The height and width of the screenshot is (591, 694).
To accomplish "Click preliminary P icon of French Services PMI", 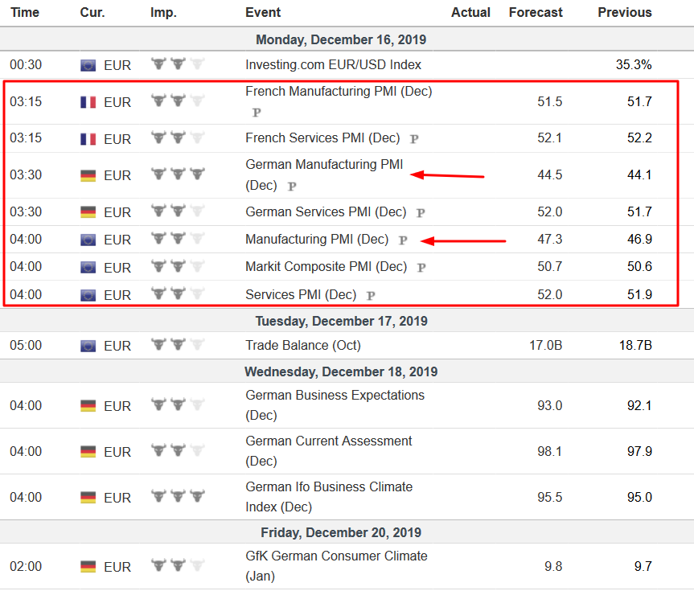I will [414, 138].
